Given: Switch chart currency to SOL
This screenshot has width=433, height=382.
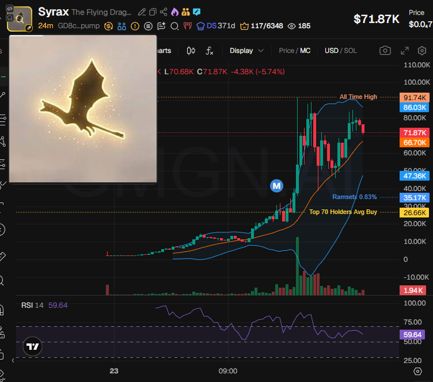Looking at the screenshot, I should [350, 51].
